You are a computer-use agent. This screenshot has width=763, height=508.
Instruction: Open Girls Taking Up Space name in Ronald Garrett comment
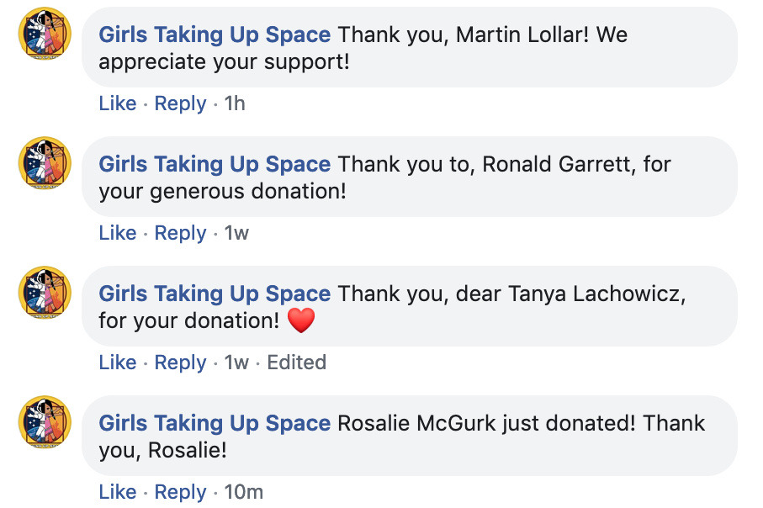(x=215, y=165)
